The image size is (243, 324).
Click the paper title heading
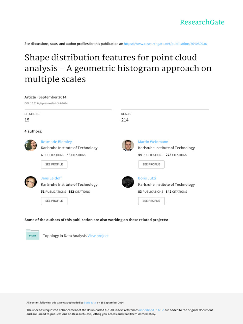click(118, 68)
